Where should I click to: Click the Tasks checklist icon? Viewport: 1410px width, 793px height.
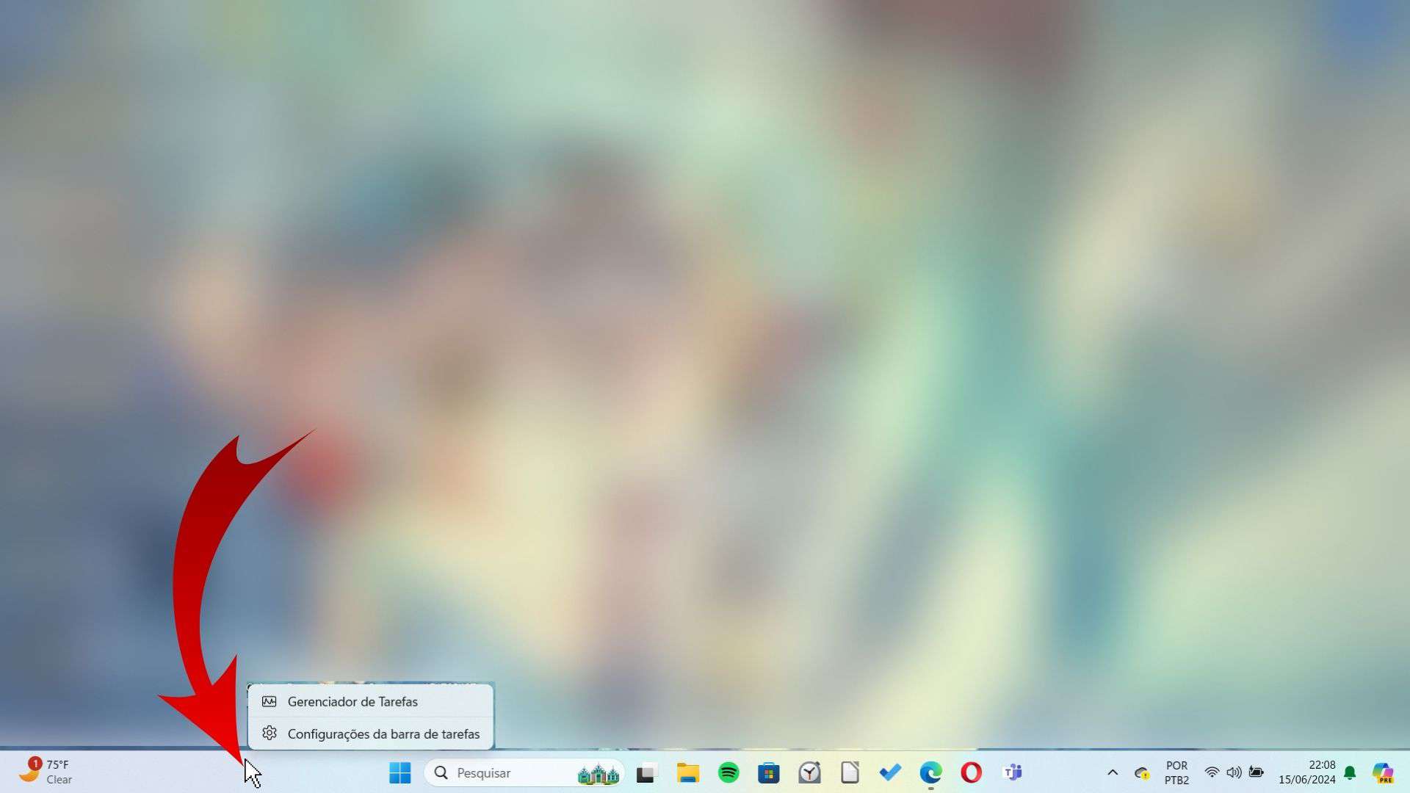890,772
